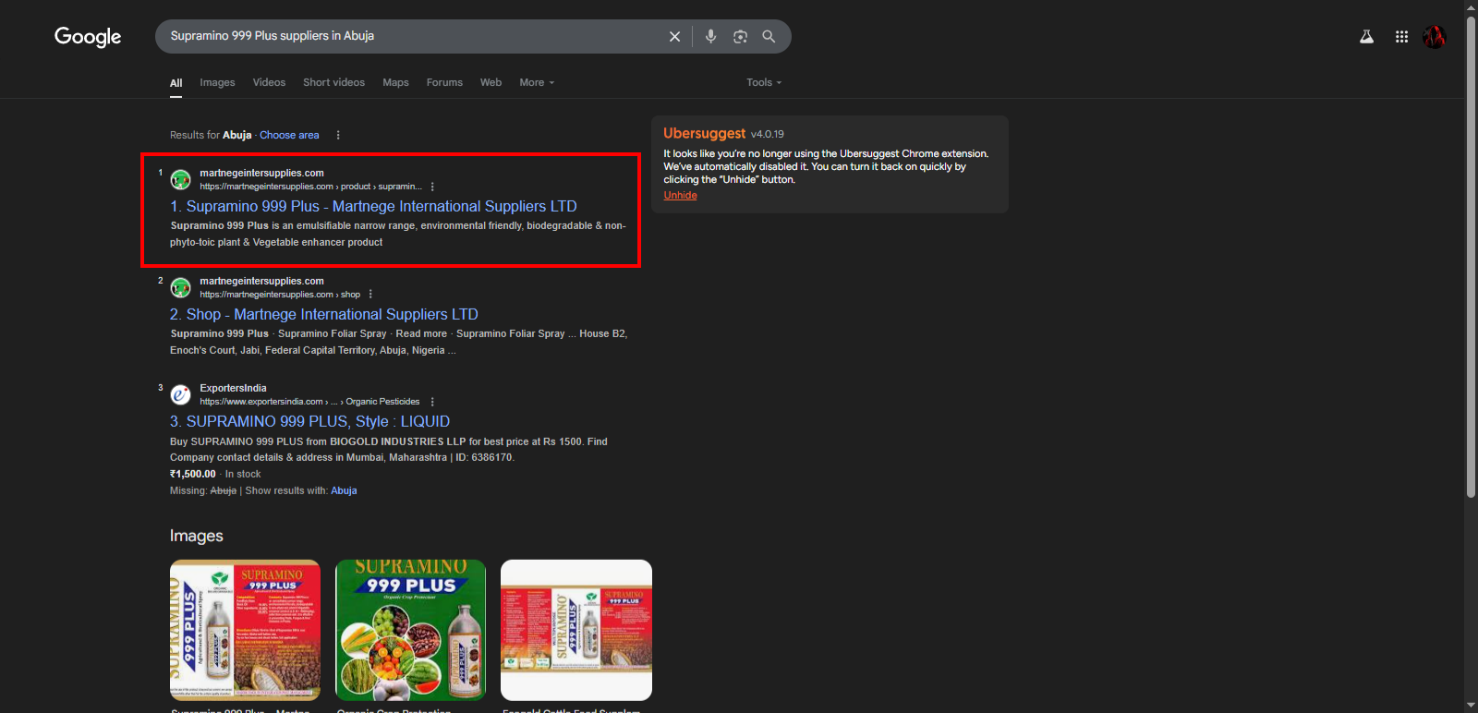Open three-dot menu of ExportersIndia result
The image size is (1478, 713).
[x=432, y=402]
